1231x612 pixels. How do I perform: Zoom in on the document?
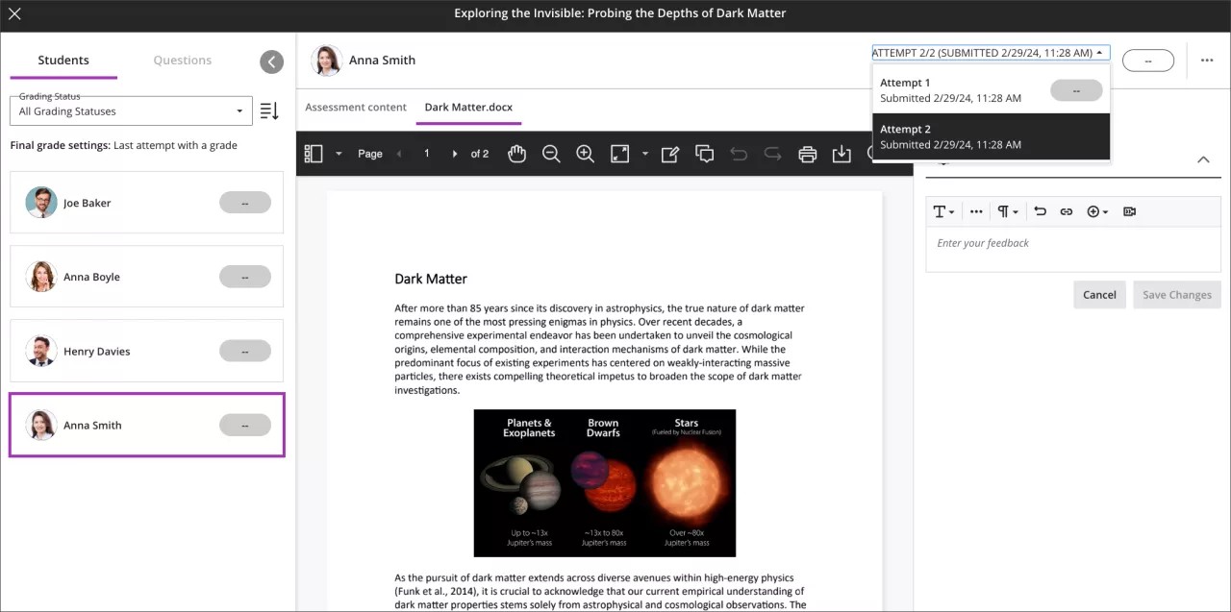[585, 153]
